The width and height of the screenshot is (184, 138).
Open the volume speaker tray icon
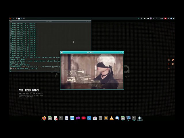174,18
